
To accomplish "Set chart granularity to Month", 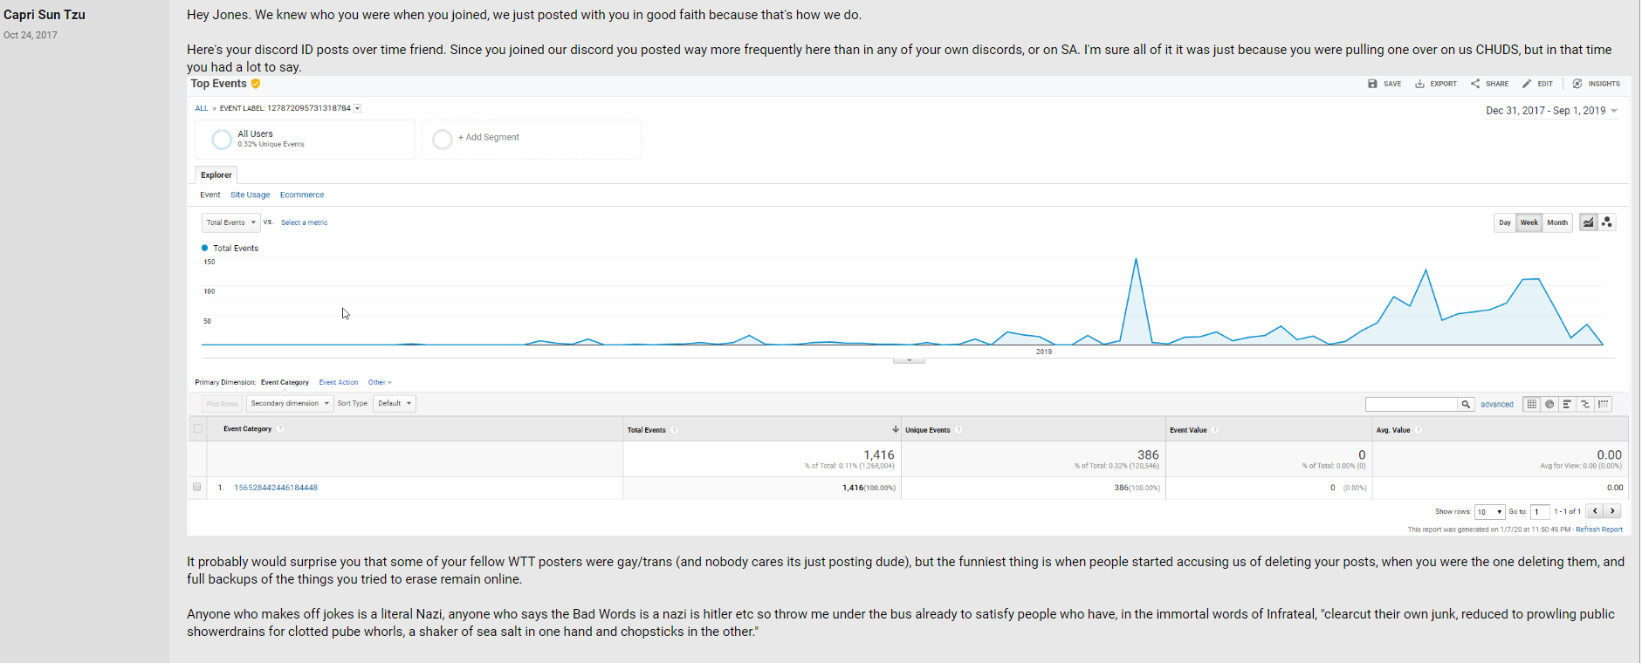I will (1557, 222).
